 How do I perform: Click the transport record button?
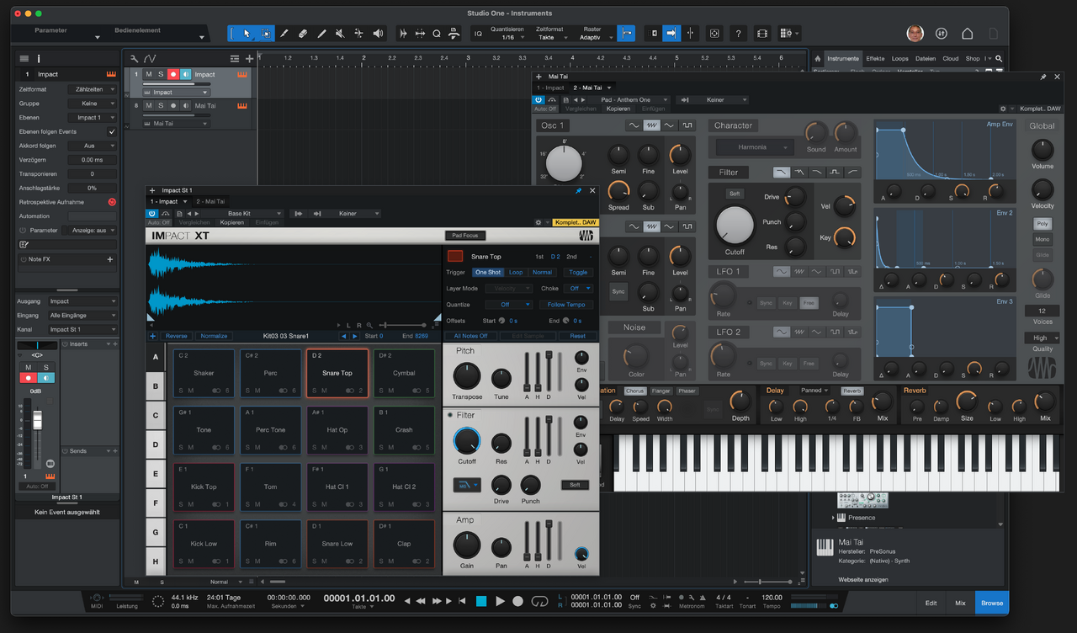pos(518,601)
